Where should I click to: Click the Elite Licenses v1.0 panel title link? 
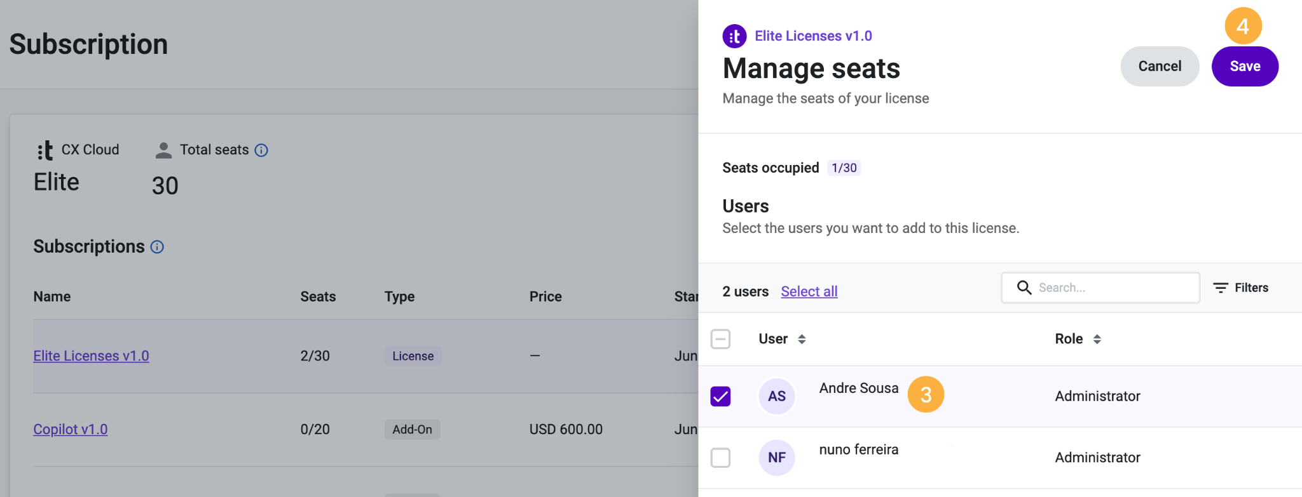point(813,36)
